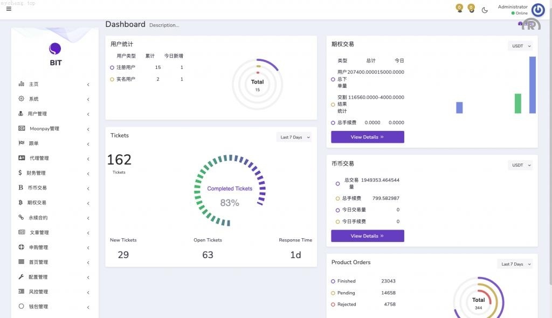The width and height of the screenshot is (552, 318).
Task: Click the hamburger menu icon
Action: click(x=9, y=9)
